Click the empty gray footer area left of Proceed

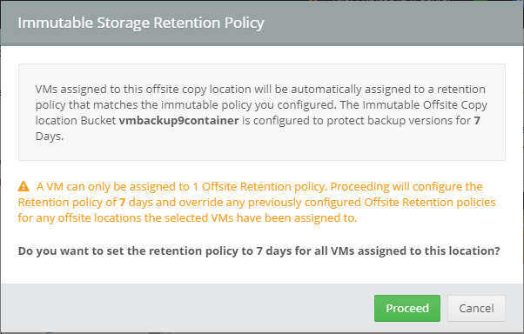tap(187, 308)
